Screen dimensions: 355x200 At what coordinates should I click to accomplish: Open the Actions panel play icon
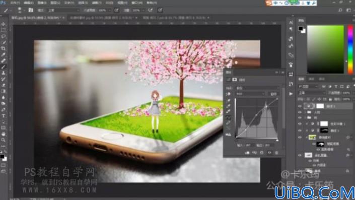[x=291, y=94]
